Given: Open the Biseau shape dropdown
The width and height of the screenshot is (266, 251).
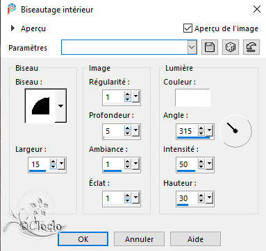Looking at the screenshot, I should point(60,106).
